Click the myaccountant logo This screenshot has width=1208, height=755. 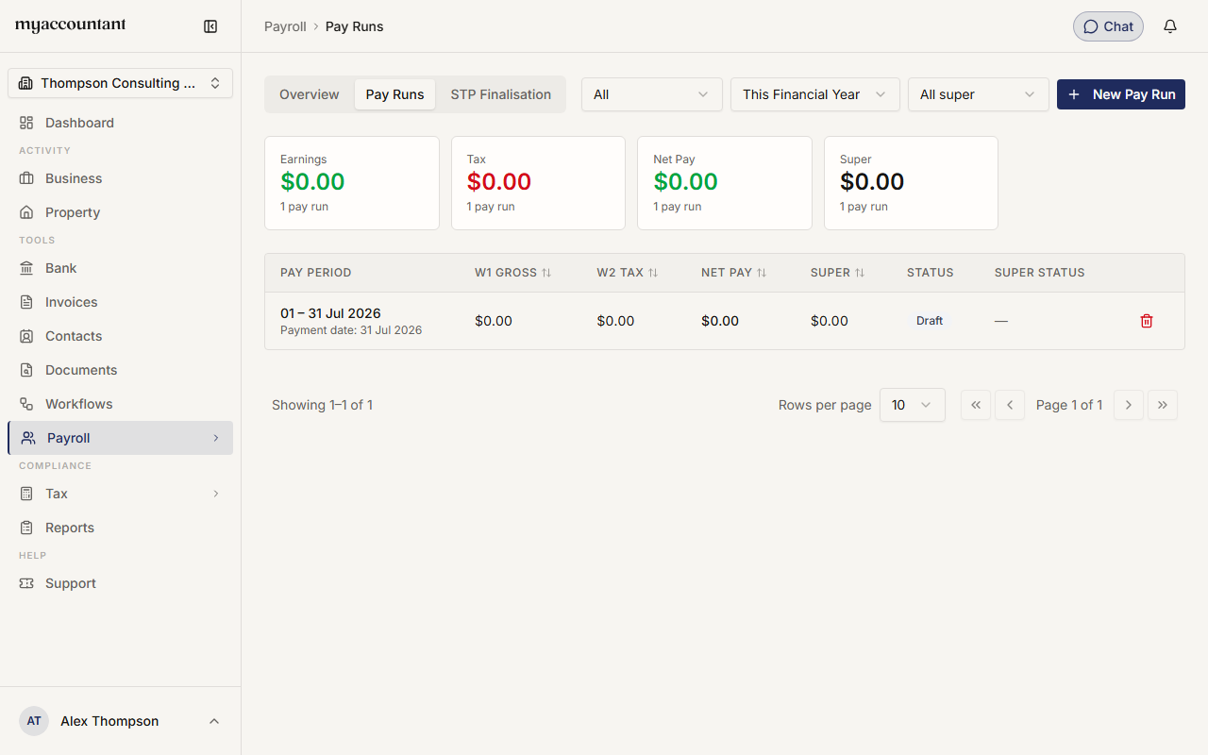click(x=70, y=25)
